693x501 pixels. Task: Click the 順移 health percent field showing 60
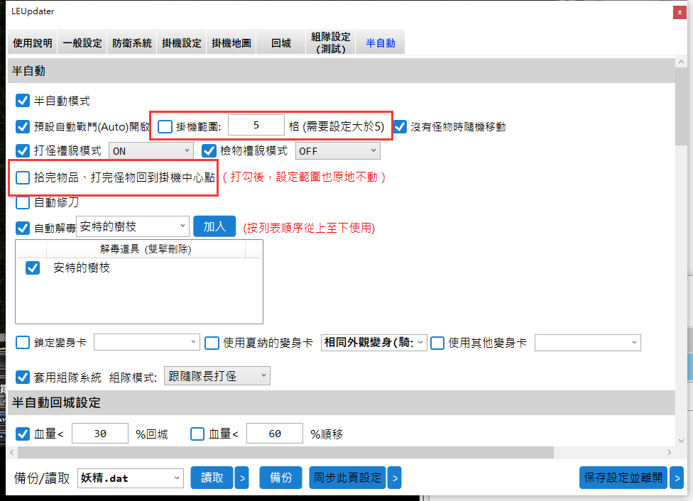pos(275,434)
